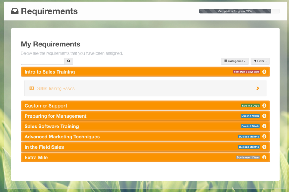The height and width of the screenshot is (192, 289).
Task: Click the search magnifier icon button
Action: coord(69,61)
